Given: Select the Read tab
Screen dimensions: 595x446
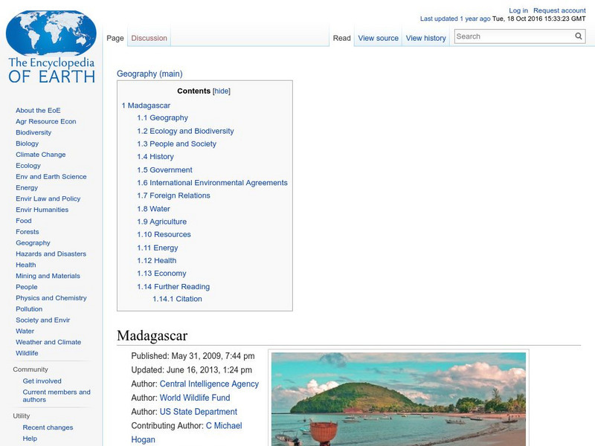Looking at the screenshot, I should [341, 37].
